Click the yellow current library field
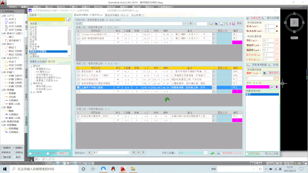This screenshot has height=173, width=308. click(47, 19)
